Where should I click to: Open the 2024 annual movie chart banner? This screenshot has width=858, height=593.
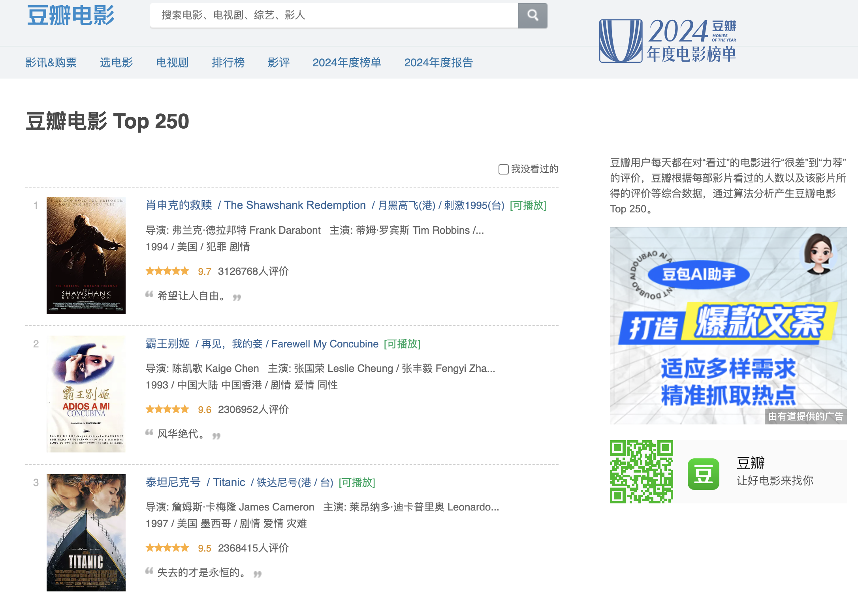pos(668,40)
